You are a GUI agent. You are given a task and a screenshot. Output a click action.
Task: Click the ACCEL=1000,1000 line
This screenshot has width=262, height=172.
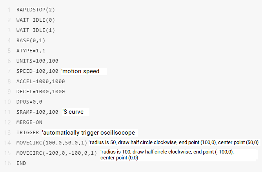pyautogui.click(x=40, y=81)
